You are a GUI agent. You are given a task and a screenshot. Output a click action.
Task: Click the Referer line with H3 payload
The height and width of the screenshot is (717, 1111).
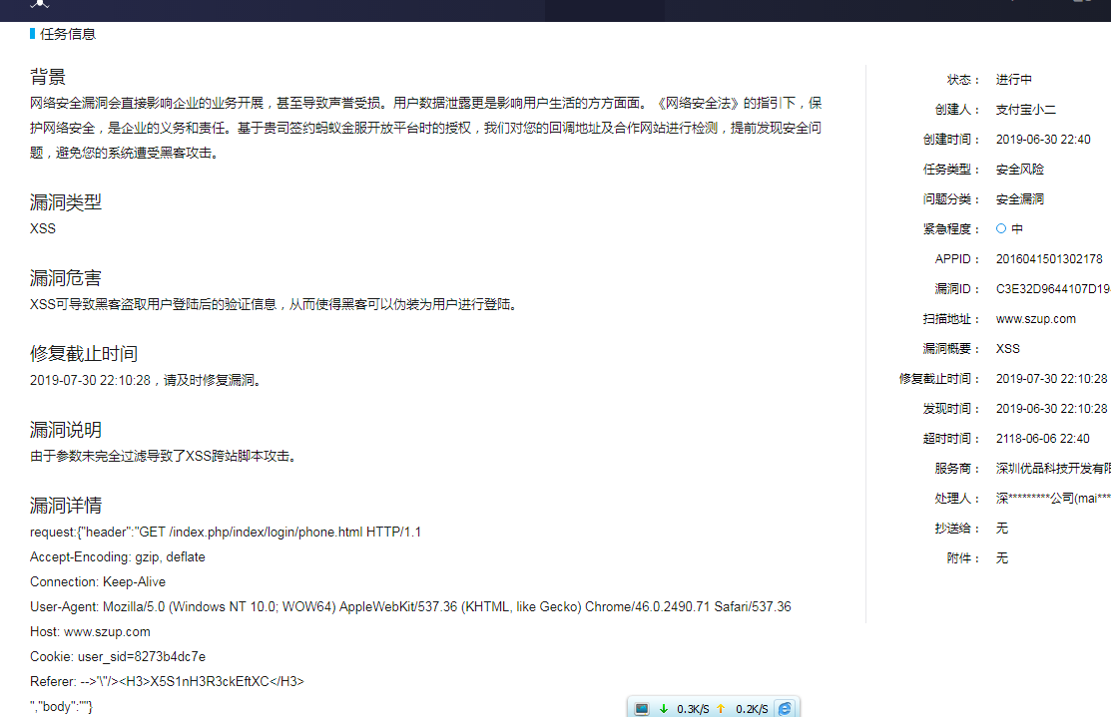[167, 682]
